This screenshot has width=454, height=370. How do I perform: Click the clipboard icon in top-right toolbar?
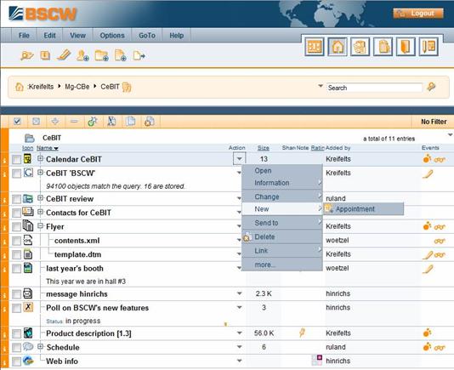(383, 47)
